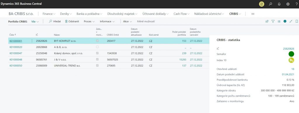Click Dynamics 365 Business Central title

(21, 4)
